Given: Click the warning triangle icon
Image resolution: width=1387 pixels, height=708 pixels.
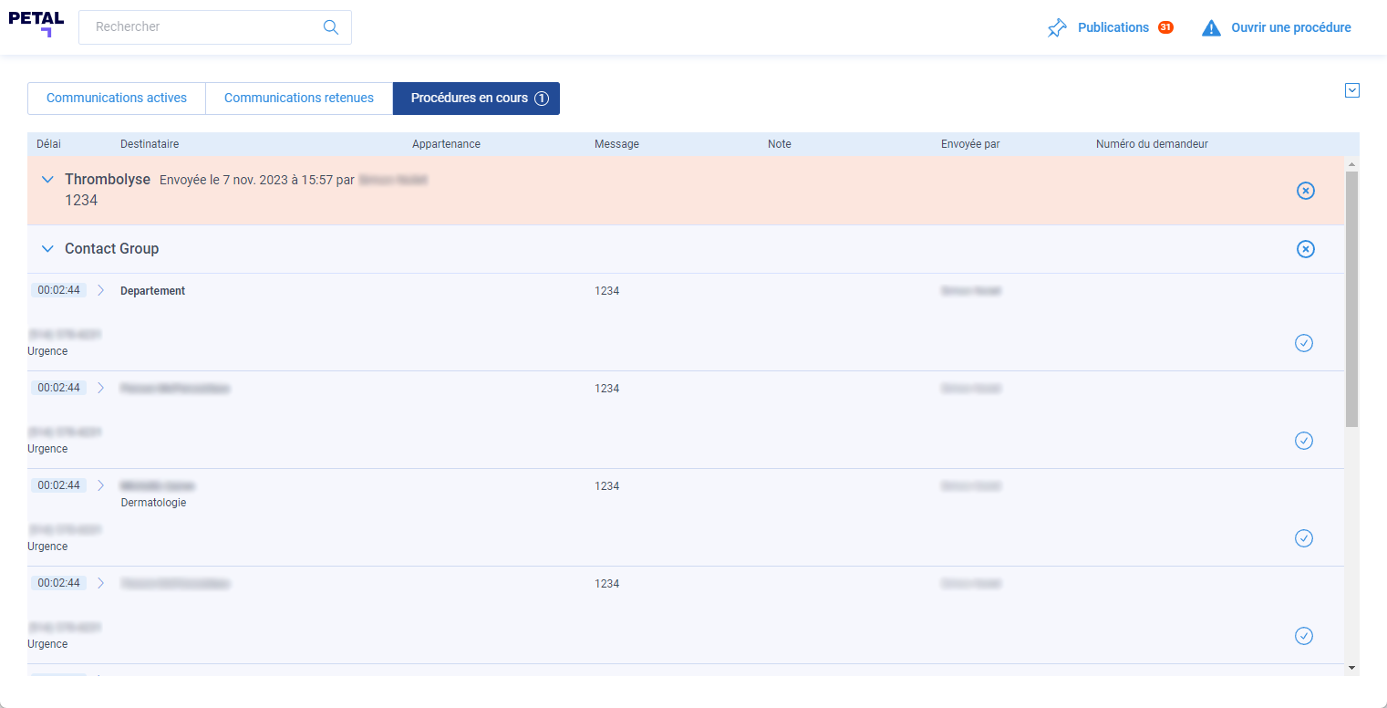Looking at the screenshot, I should (x=1211, y=28).
